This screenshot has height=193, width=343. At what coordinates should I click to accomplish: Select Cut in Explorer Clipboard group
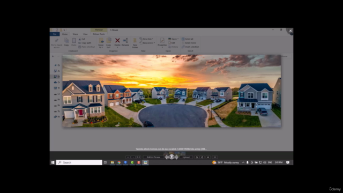pos(81,39)
